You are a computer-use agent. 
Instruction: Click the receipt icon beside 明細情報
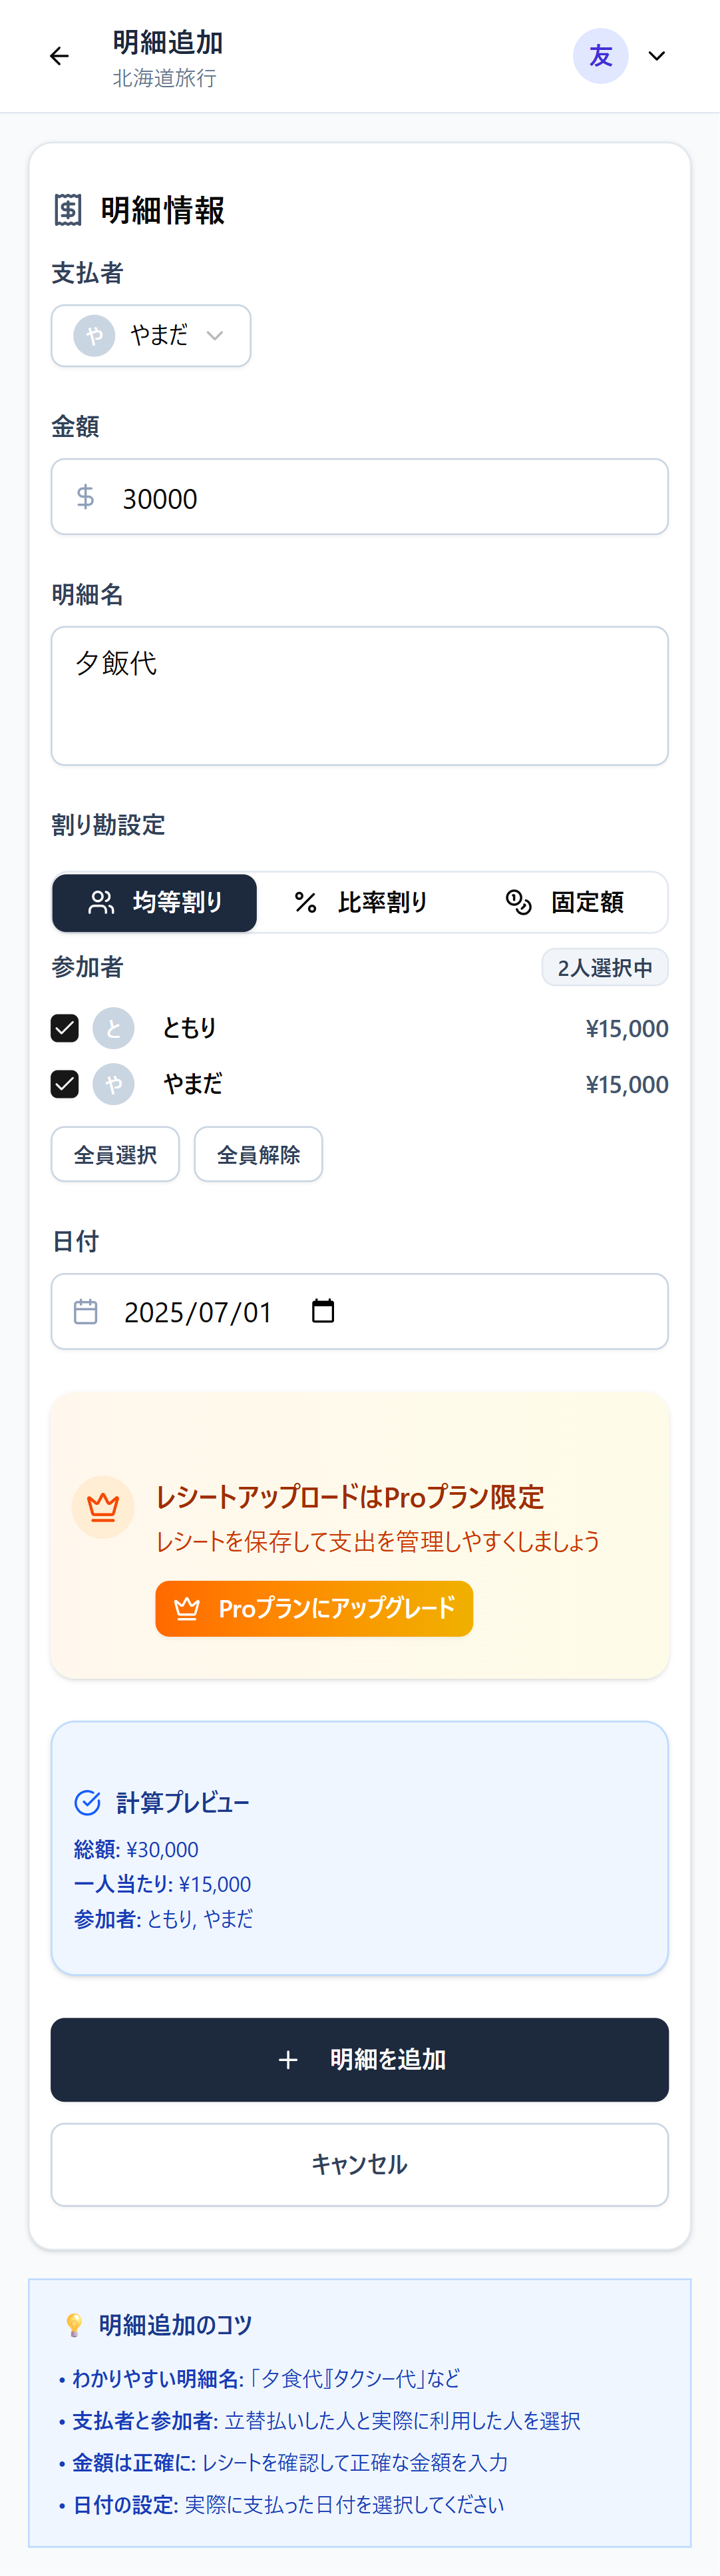(x=68, y=210)
